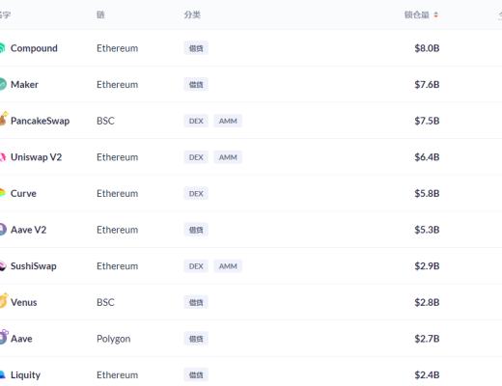Screen dimensions: 502x386
Task: Select Polygon chain in Aave row
Action: pos(114,339)
